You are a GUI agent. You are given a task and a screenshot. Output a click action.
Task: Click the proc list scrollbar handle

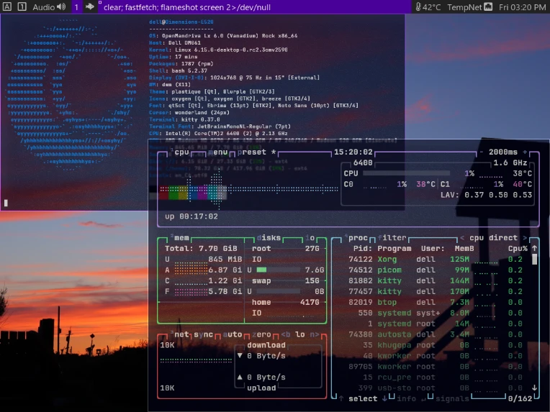pos(534,260)
